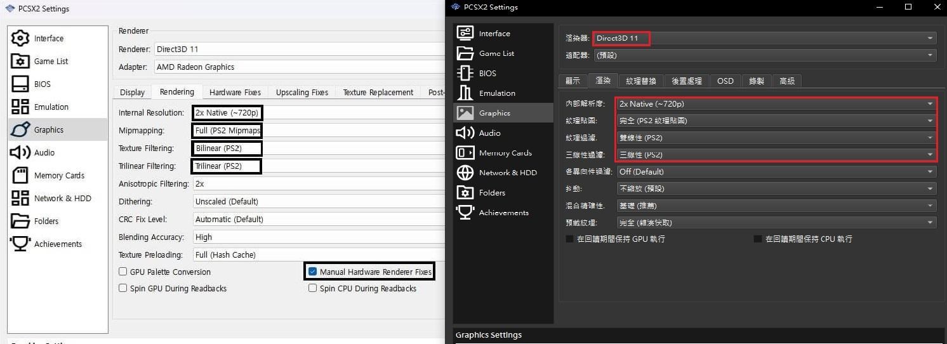Uncheck Manual Hardware Renderer Fixes
This screenshot has height=344, width=947.
pyautogui.click(x=312, y=272)
